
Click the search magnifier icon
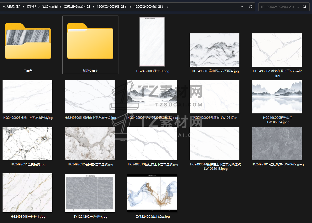point(304,7)
